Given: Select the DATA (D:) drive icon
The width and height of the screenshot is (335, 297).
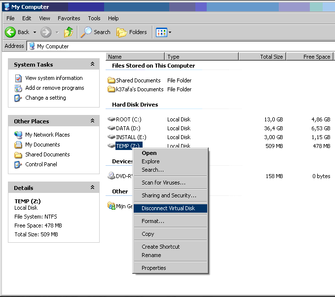Looking at the screenshot, I should pyautogui.click(x=112, y=128).
